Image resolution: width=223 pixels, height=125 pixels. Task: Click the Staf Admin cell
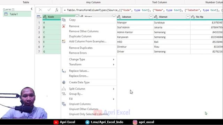pos(135,27)
